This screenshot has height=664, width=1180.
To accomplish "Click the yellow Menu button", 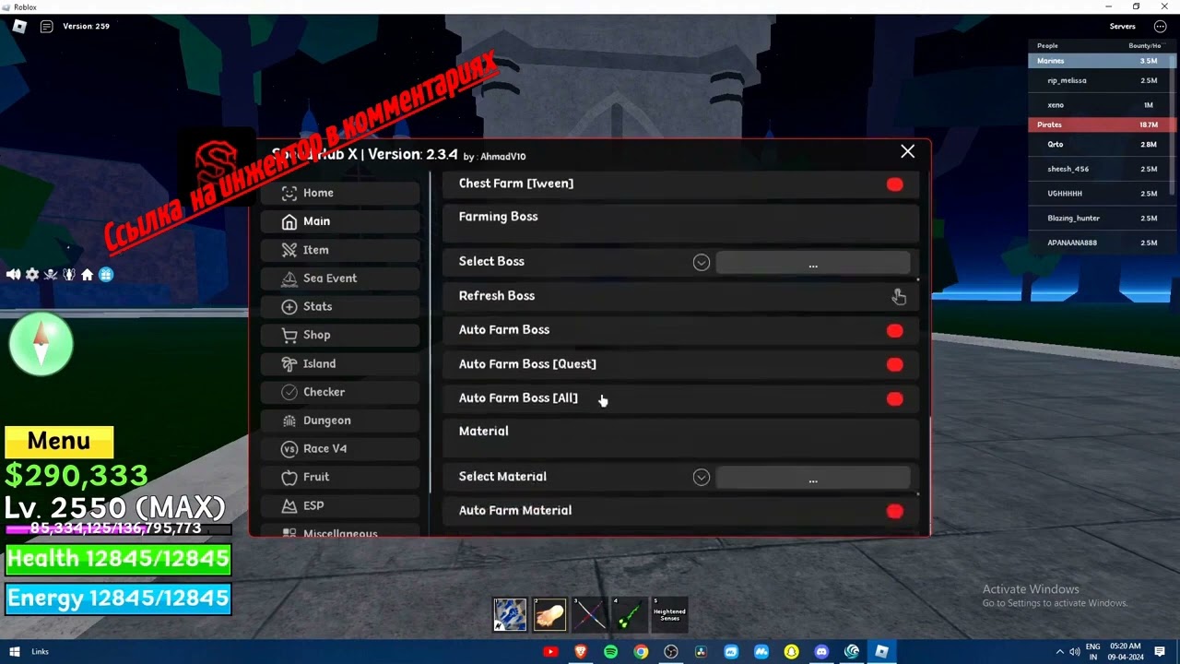I will point(59,442).
